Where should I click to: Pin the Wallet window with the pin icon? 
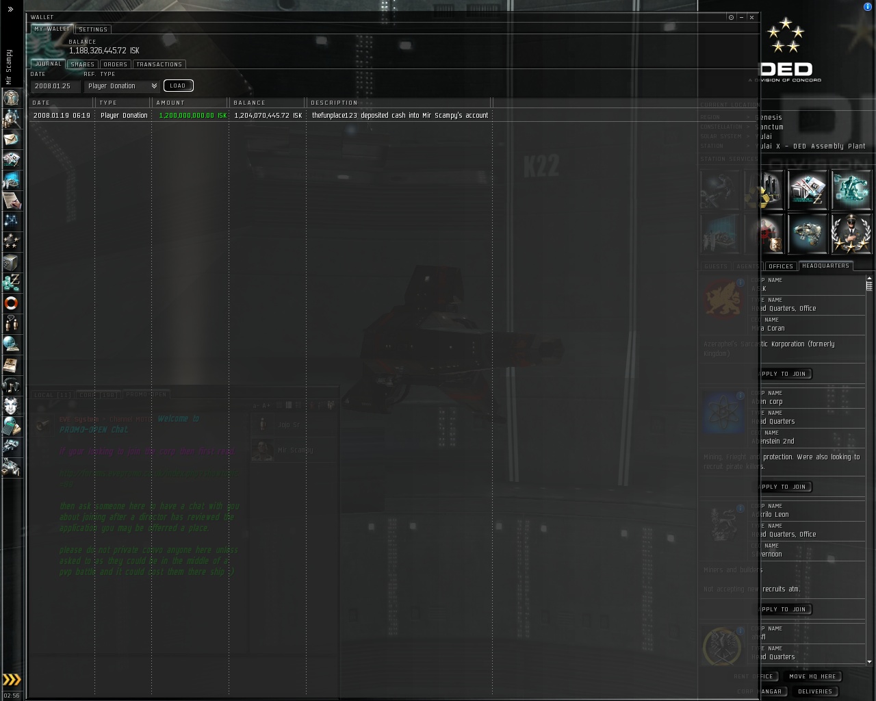pyautogui.click(x=731, y=17)
